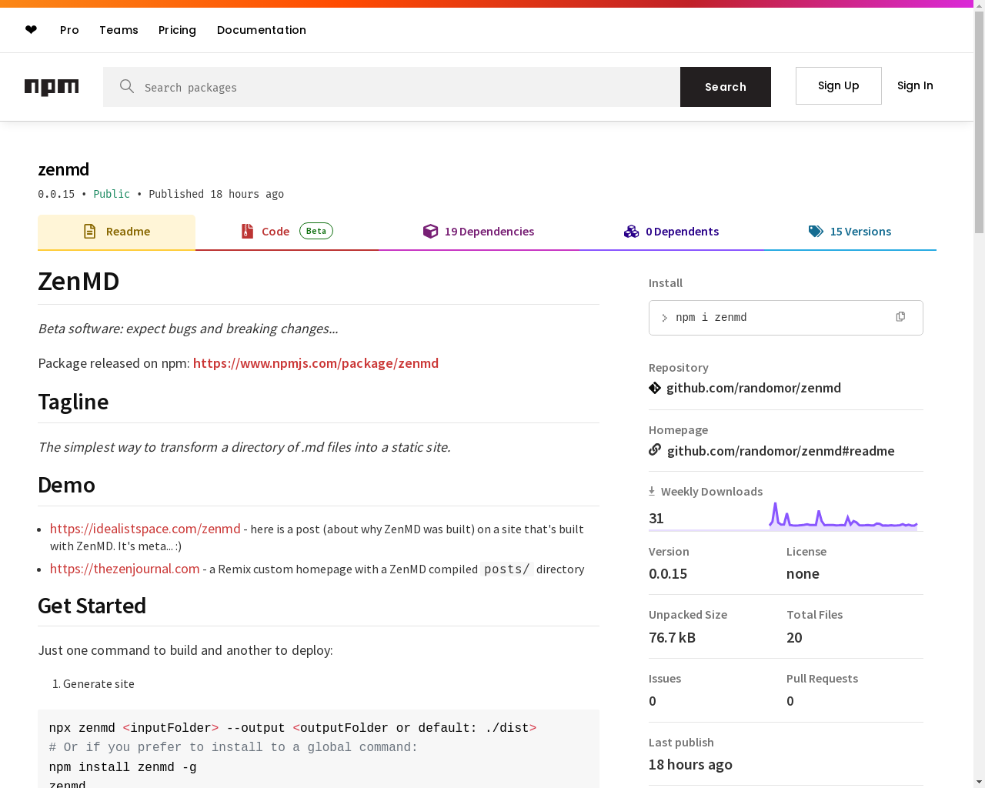This screenshot has width=985, height=788.
Task: Click the Readme file icon
Action: click(90, 231)
